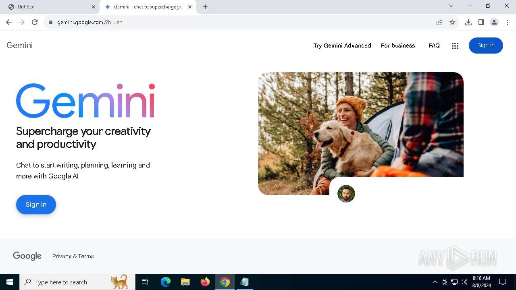Launch Firefox from taskbar
Screen dimensions: 516x290
[205, 282]
